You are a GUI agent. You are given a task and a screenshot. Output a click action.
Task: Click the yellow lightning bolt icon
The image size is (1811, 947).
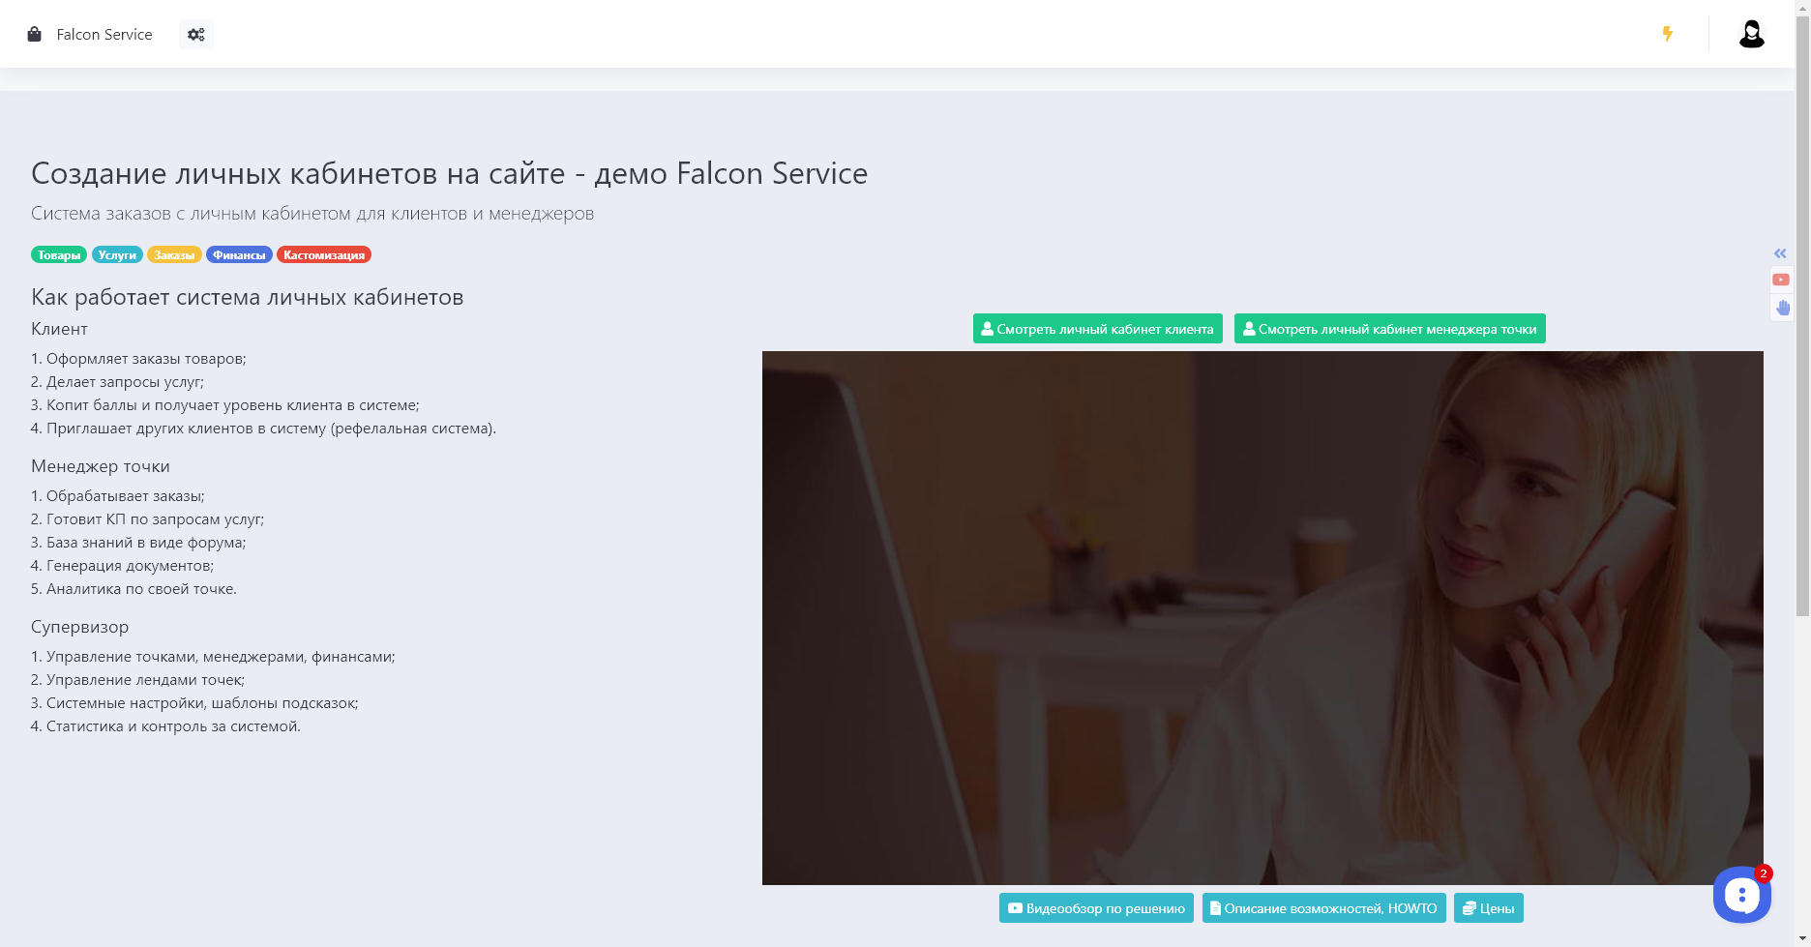1667,34
